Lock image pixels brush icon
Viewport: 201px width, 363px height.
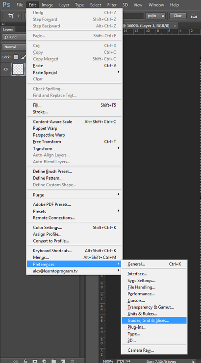tap(23, 57)
